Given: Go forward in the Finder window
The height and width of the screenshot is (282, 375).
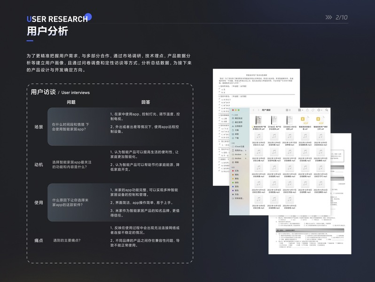Looking at the screenshot, I should pyautogui.click(x=258, y=110).
